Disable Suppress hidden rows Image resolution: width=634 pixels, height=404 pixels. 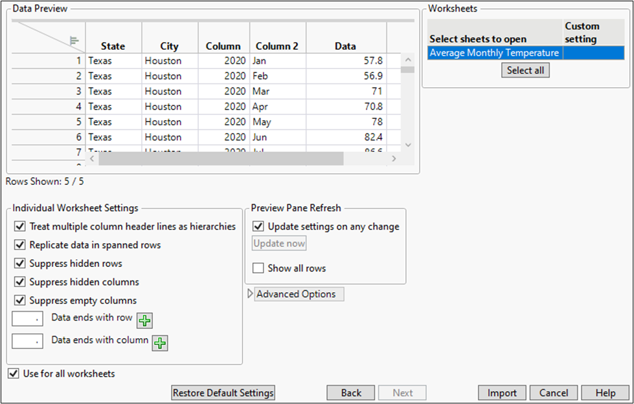click(19, 263)
